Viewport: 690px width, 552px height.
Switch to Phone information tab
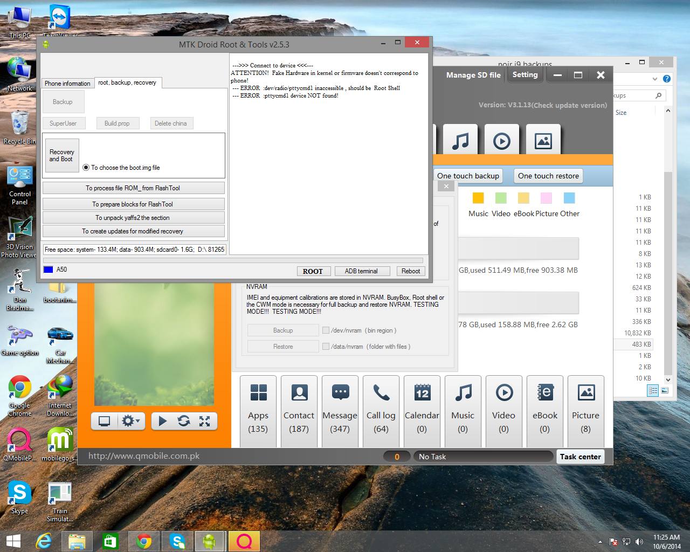(67, 84)
